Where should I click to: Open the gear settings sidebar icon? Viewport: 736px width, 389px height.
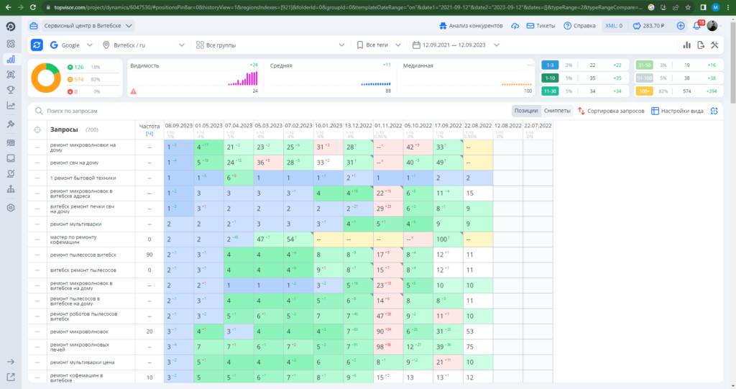point(10,208)
